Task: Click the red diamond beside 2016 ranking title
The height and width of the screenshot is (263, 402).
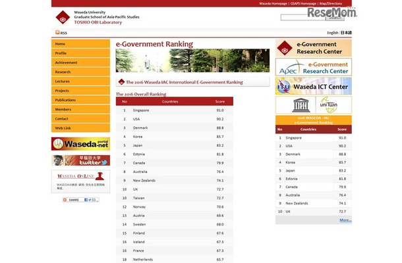Action: click(121, 82)
